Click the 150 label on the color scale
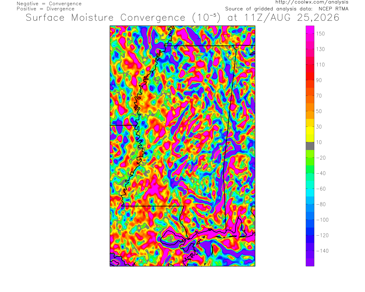Viewport: 365px width, 292px height. pos(320,34)
